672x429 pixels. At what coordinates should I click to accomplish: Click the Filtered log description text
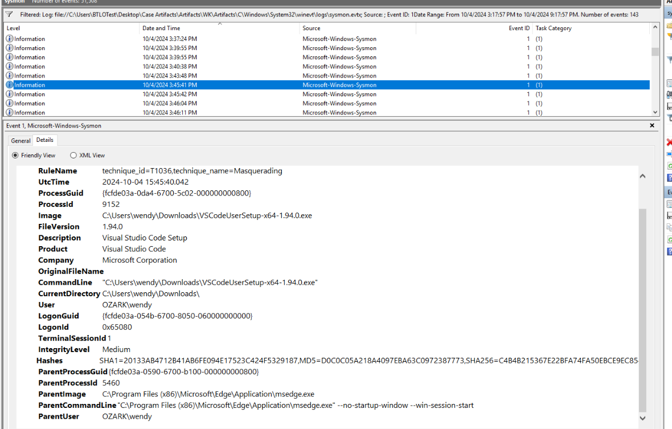(x=329, y=15)
